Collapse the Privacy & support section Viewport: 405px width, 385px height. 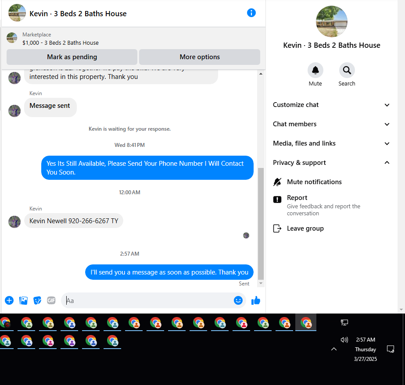click(x=331, y=163)
